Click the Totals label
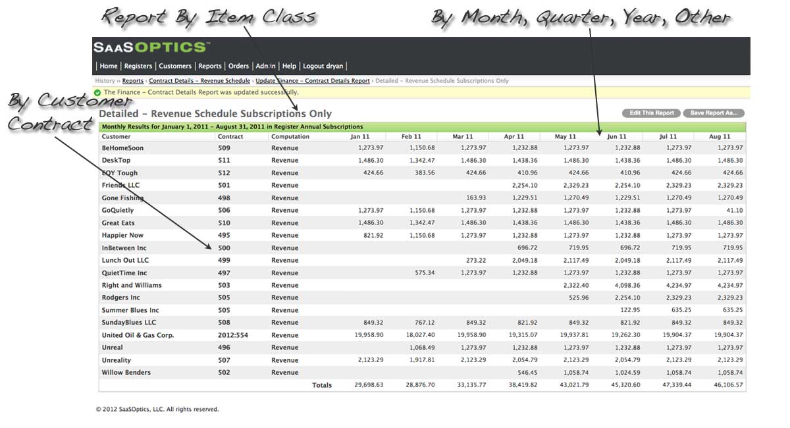Image resolution: width=790 pixels, height=428 pixels. pyautogui.click(x=322, y=386)
